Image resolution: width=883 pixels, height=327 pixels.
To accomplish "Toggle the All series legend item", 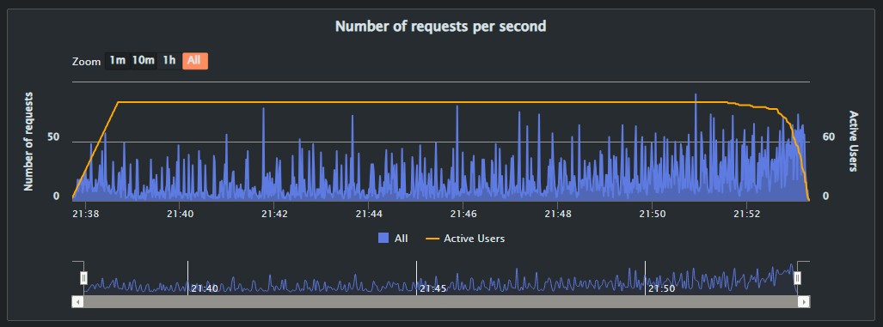I will [x=393, y=239].
